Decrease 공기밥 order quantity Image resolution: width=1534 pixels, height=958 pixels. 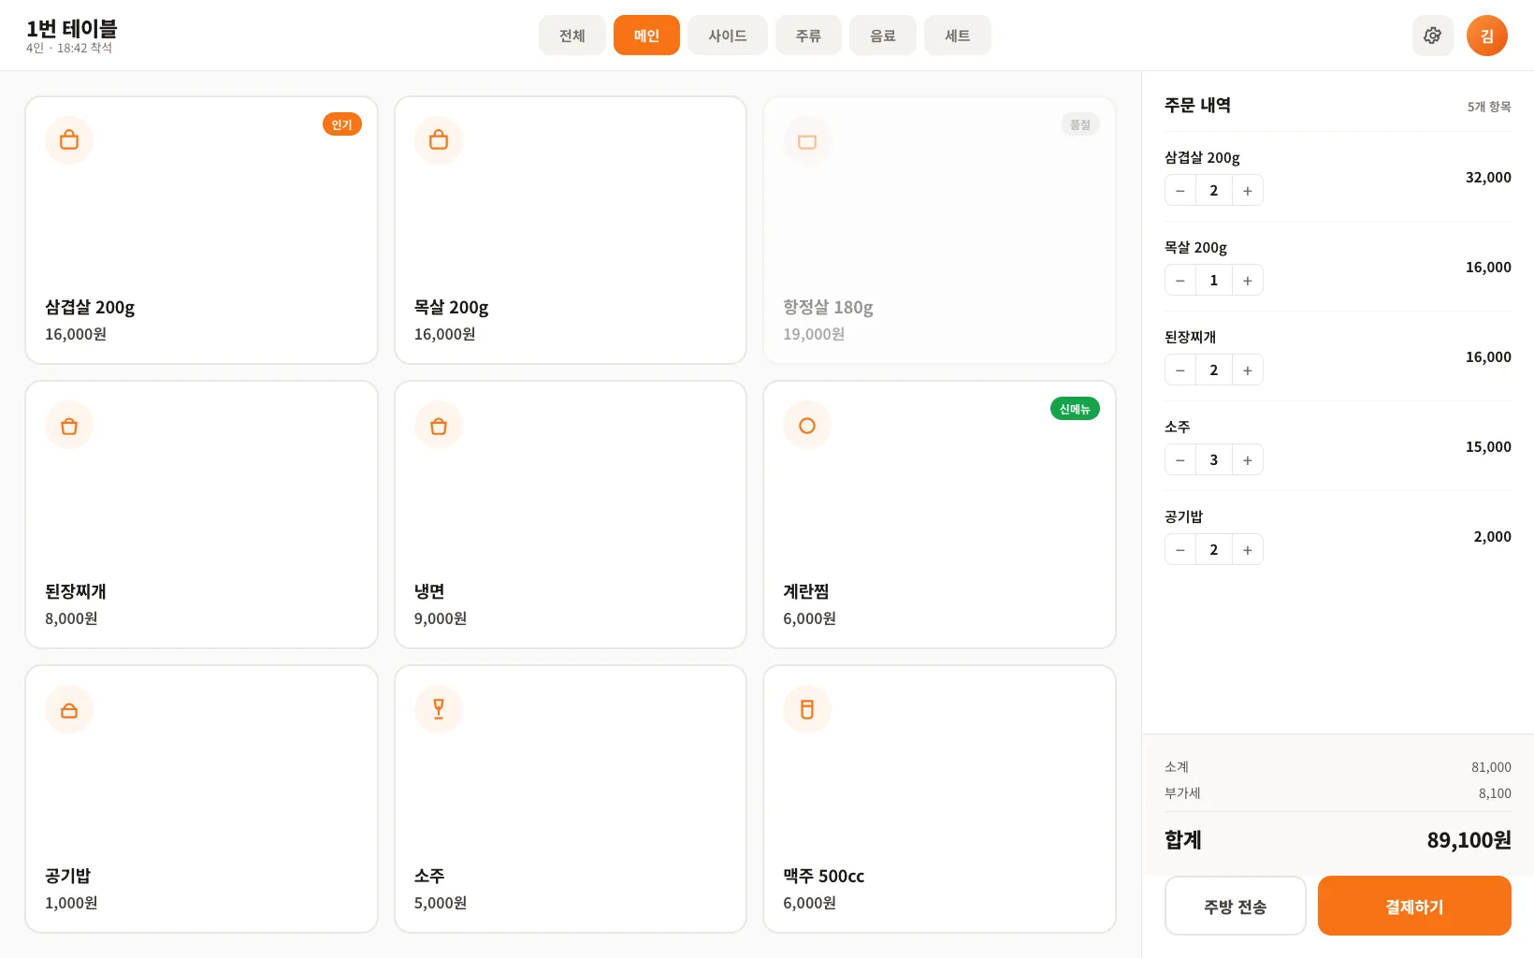tap(1180, 550)
